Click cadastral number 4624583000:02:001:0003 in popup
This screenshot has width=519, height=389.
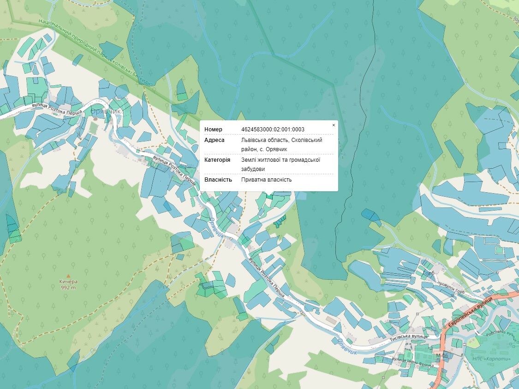pyautogui.click(x=273, y=130)
